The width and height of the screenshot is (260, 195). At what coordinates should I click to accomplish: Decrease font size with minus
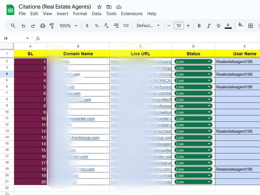click(169, 26)
